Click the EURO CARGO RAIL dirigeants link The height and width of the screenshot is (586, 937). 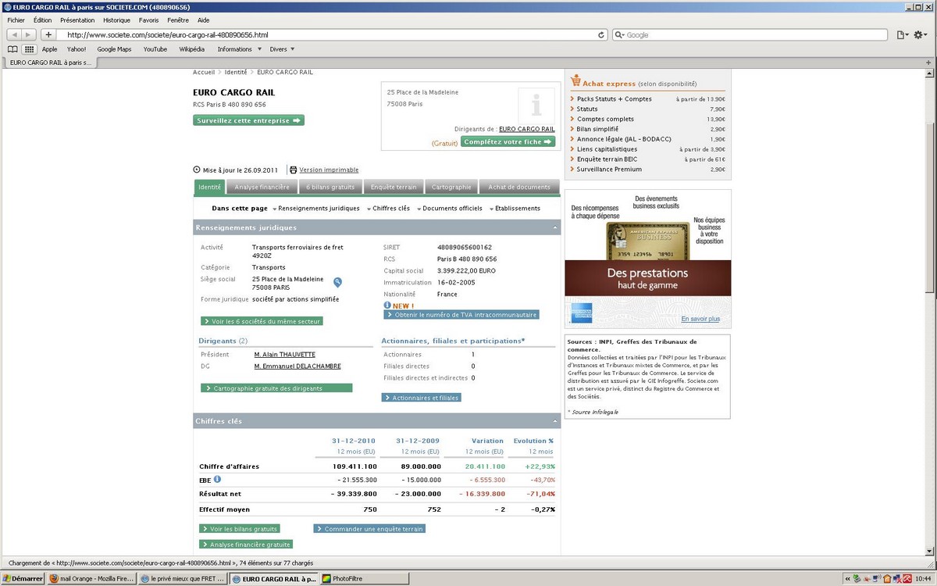[x=527, y=129]
